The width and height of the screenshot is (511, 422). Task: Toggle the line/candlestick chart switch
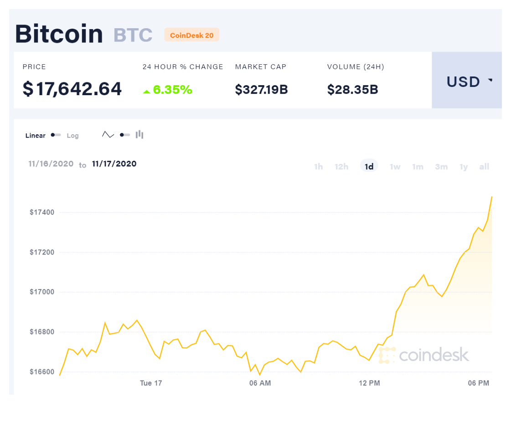pyautogui.click(x=125, y=135)
